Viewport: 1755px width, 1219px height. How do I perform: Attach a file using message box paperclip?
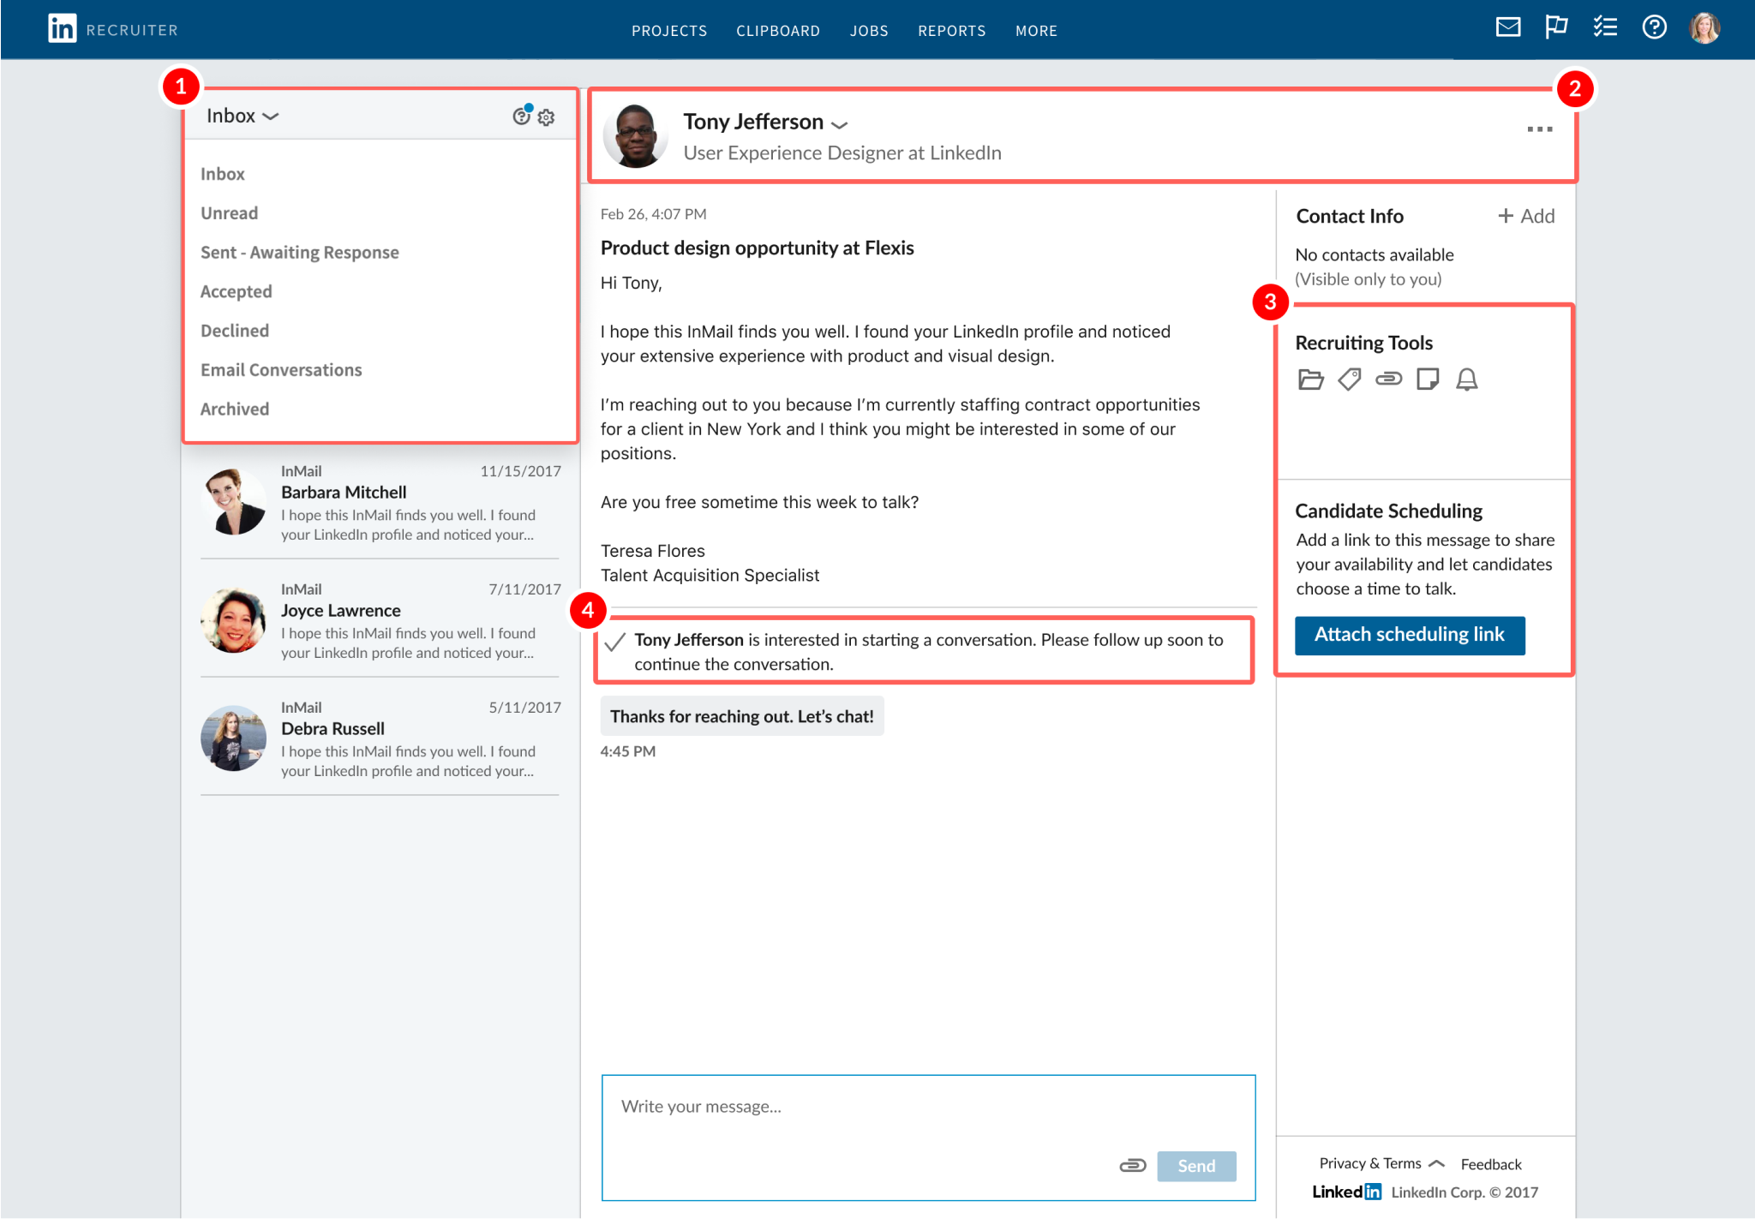click(1132, 1165)
